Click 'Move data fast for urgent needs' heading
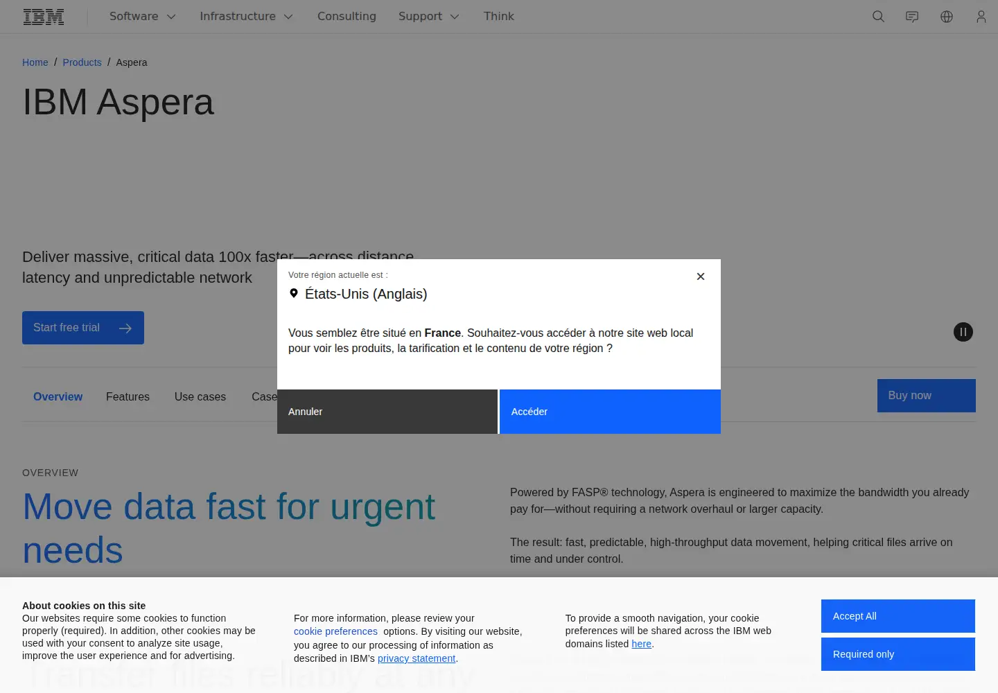The width and height of the screenshot is (998, 693). pos(229,528)
